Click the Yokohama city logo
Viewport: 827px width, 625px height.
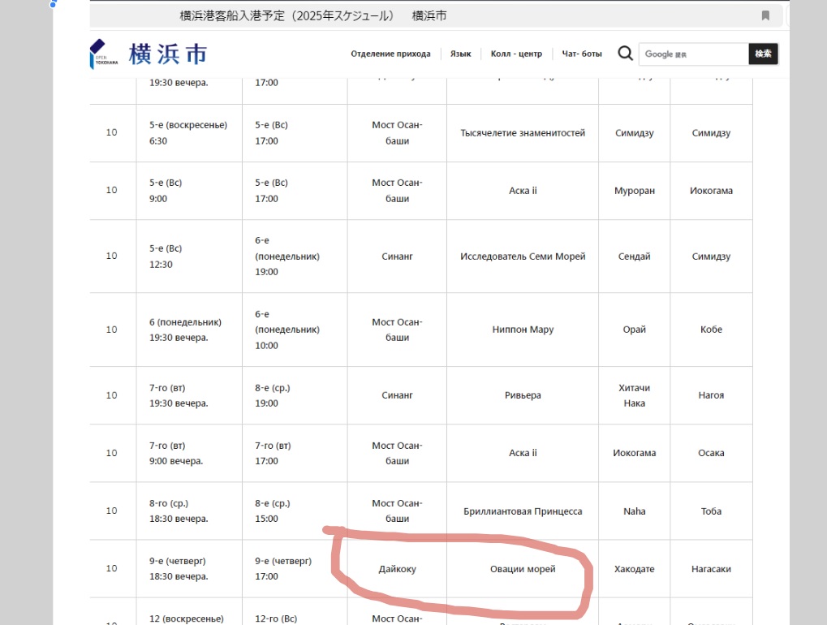[149, 54]
